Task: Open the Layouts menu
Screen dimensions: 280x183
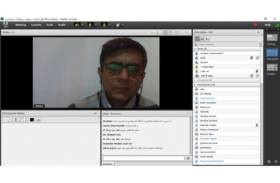Action: point(36,25)
